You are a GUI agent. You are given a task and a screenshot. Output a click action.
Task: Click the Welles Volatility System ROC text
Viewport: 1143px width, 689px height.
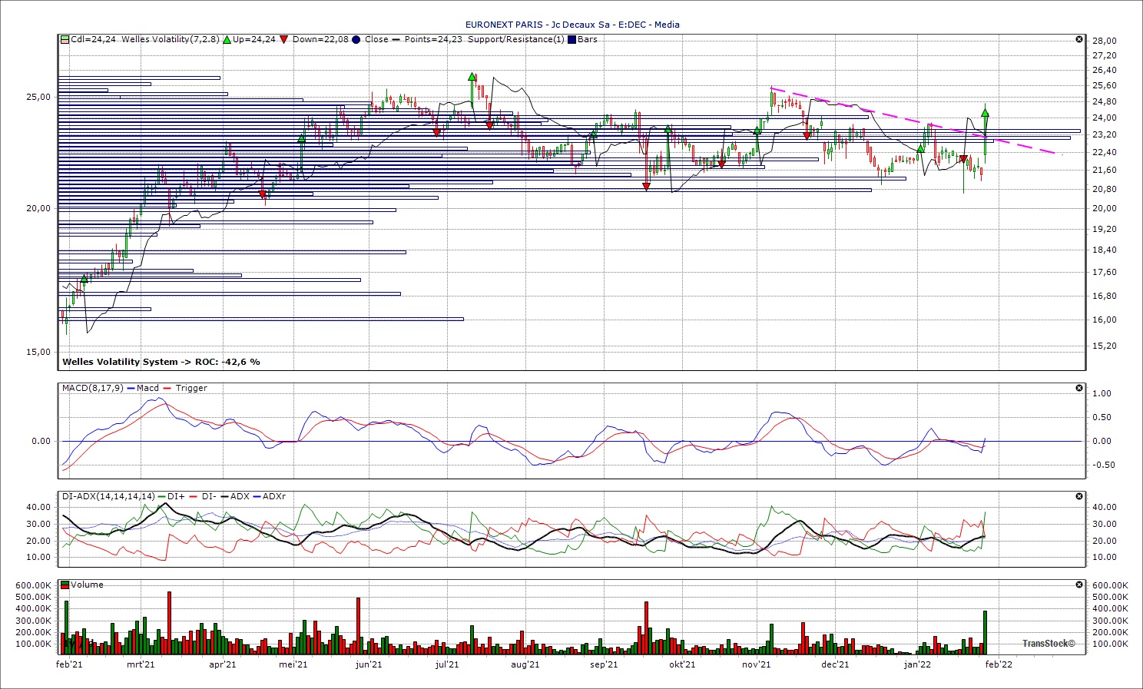tap(161, 362)
